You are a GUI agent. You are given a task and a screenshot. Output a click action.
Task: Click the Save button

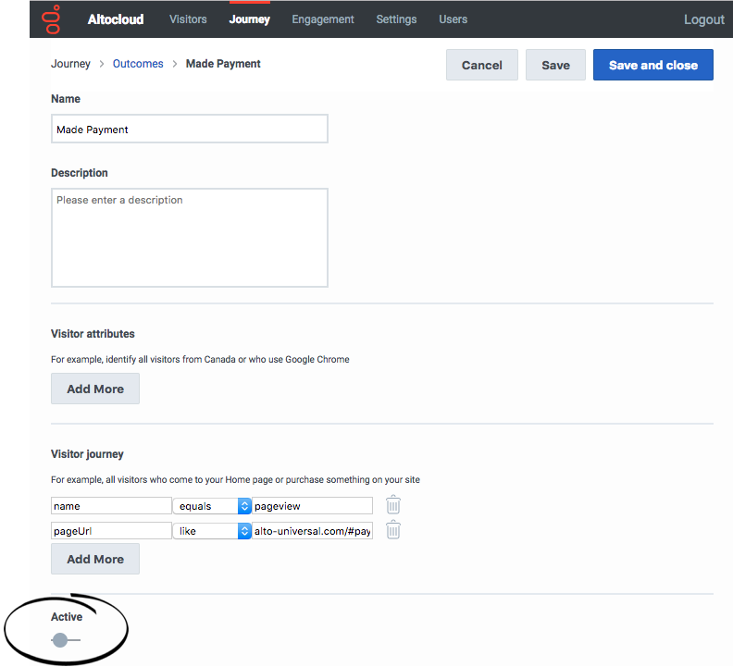(555, 65)
